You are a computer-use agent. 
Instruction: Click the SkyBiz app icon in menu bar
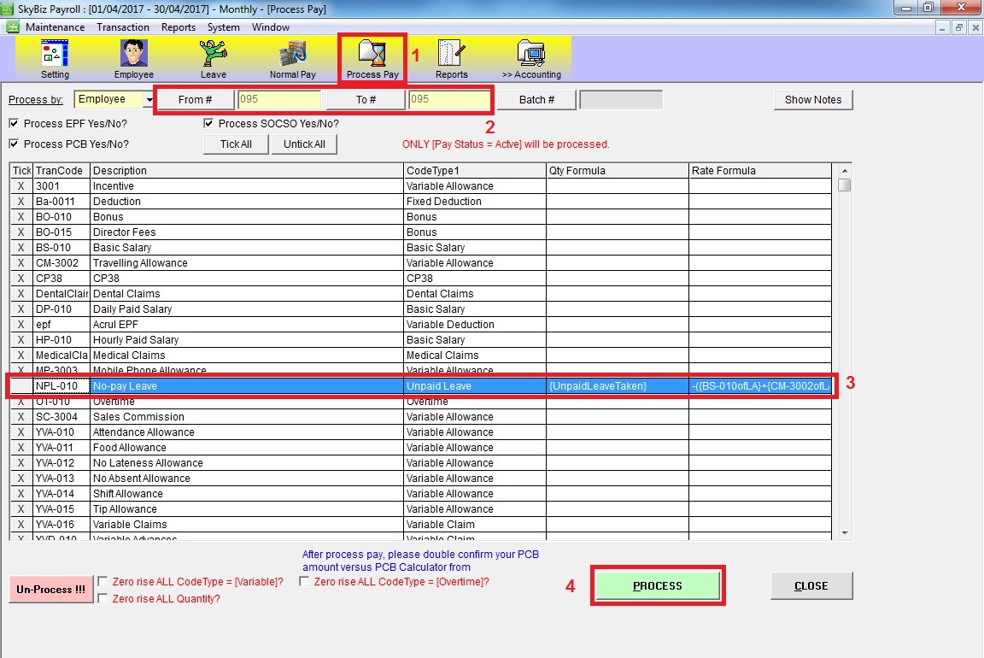pyautogui.click(x=13, y=26)
